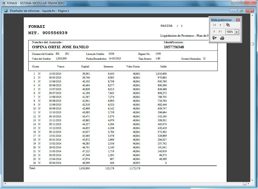Screen dimensions: 258x189
Task: Go to first page in preview toolbar
Action: point(214,25)
